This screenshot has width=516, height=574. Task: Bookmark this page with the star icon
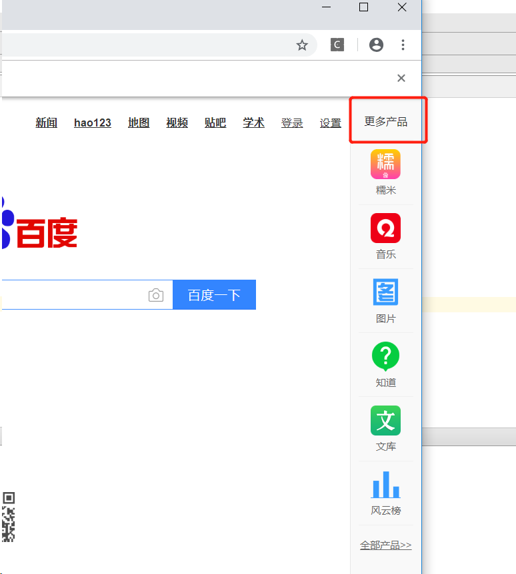click(x=302, y=45)
